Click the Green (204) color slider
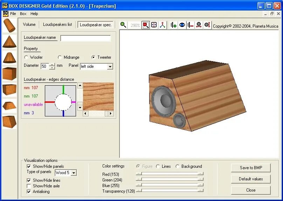The width and height of the screenshot is (283, 201). click(170, 179)
